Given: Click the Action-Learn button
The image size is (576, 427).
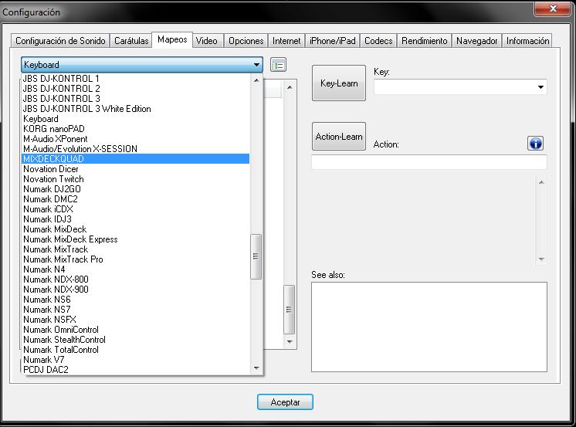Looking at the screenshot, I should click(x=339, y=137).
